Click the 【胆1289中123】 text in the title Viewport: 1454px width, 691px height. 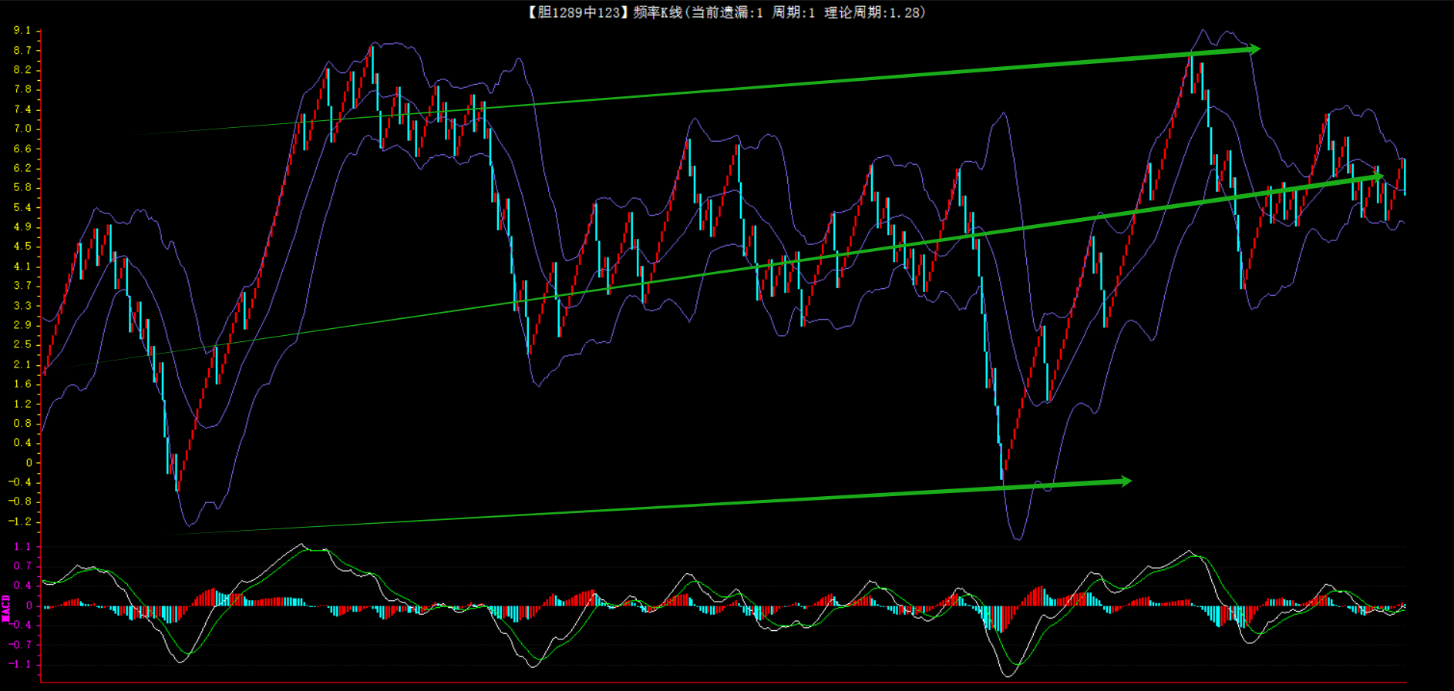[577, 12]
